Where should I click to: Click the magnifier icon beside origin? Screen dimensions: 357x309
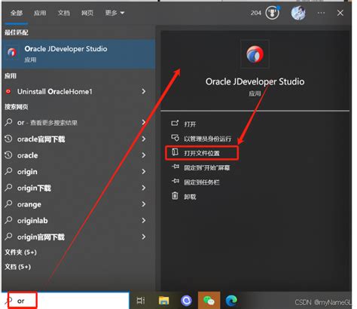(8, 171)
